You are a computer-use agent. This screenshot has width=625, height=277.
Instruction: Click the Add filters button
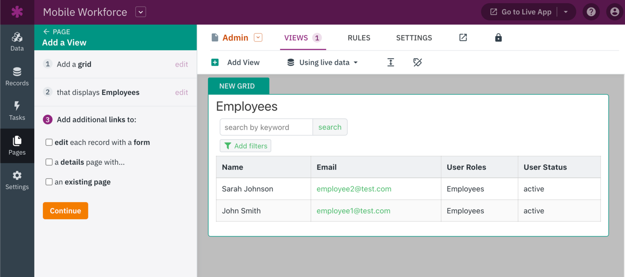(x=245, y=146)
